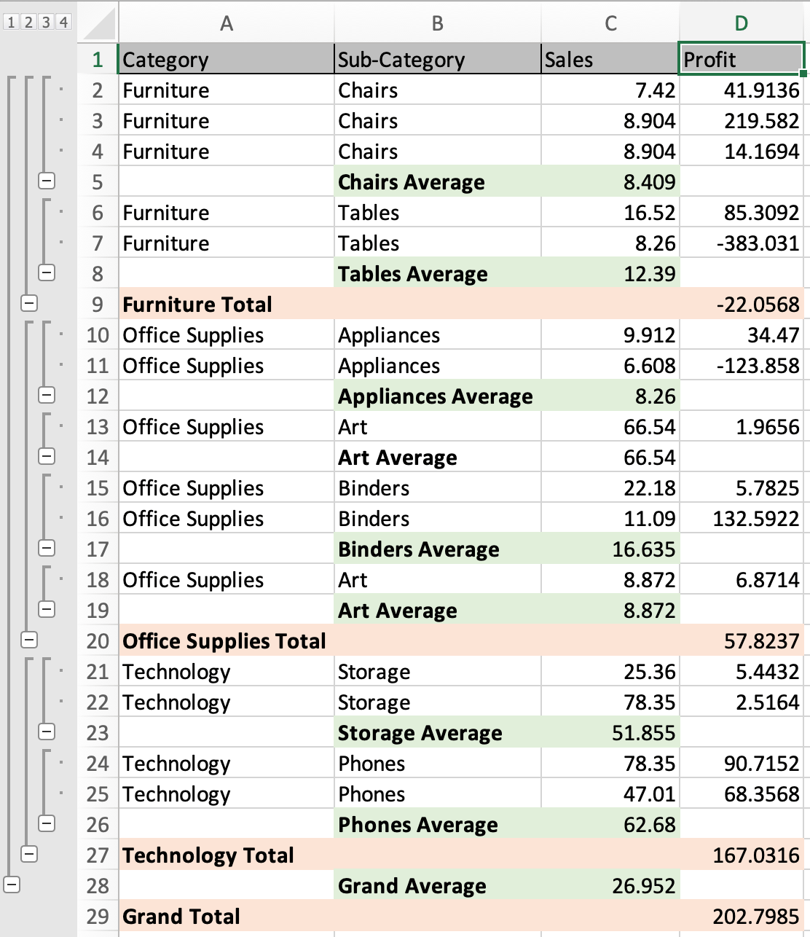Image resolution: width=810 pixels, height=937 pixels.
Task: Show outline level 4 detail
Action: [x=63, y=22]
